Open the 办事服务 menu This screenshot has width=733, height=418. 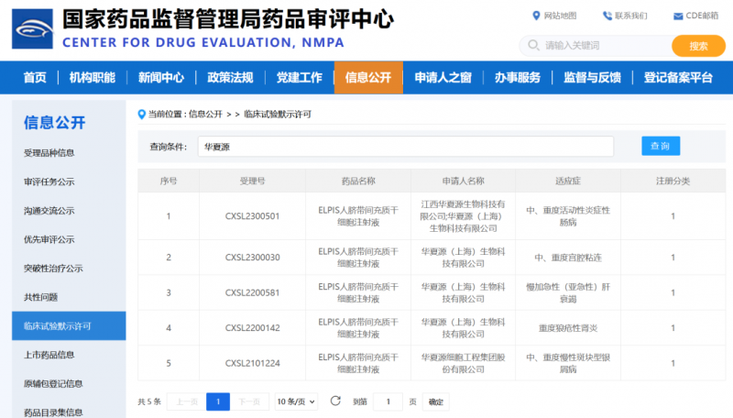tap(518, 78)
